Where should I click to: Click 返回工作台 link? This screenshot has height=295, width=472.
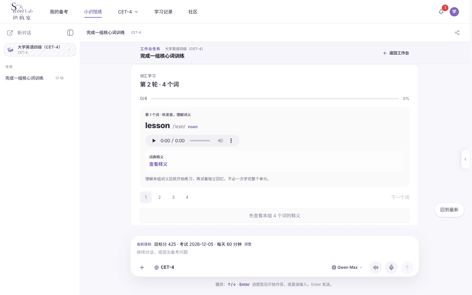pos(396,53)
